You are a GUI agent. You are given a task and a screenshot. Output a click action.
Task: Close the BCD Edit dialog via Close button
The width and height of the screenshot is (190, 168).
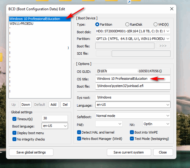pos(163,152)
